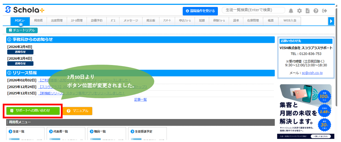Select the 在庫管理 tab
341x142 pixels.
click(x=253, y=21)
